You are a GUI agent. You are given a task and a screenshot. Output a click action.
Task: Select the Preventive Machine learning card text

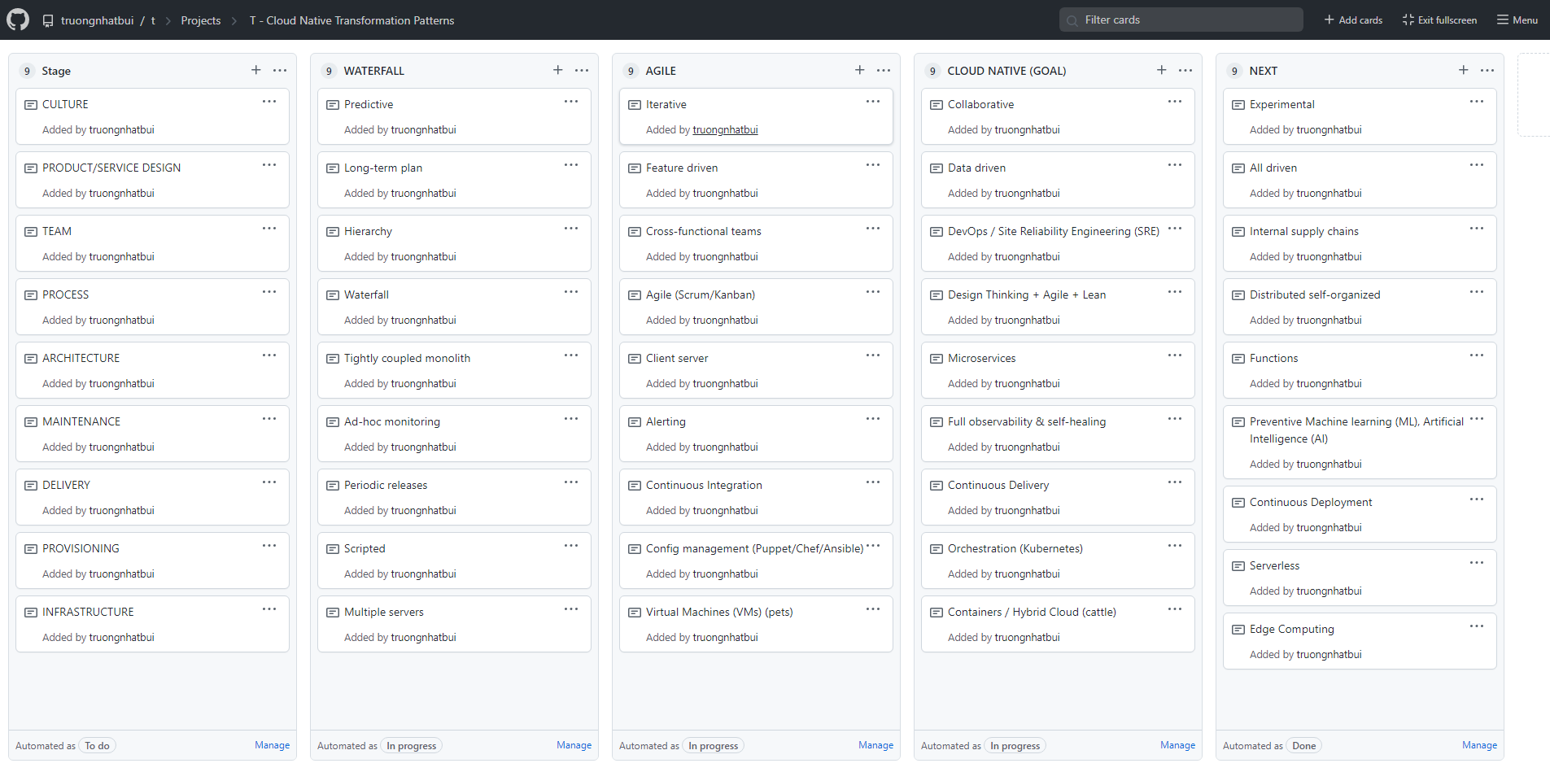[x=1356, y=430]
